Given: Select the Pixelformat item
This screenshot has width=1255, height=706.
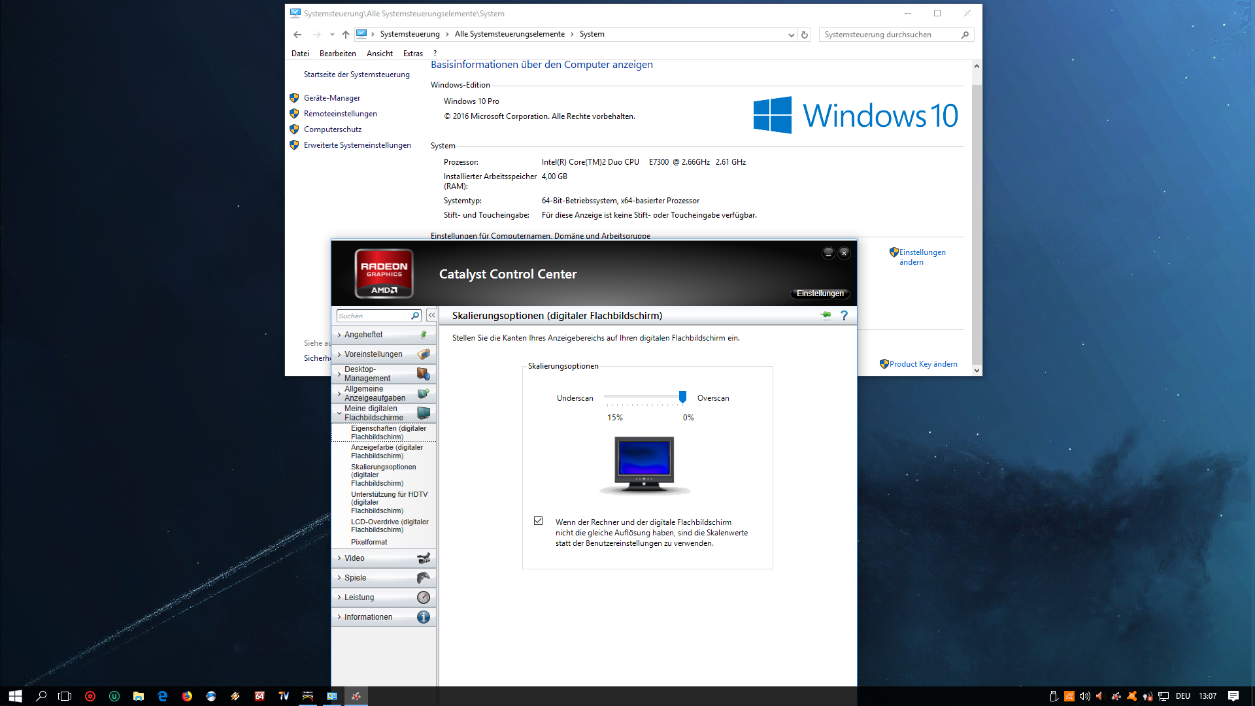Looking at the screenshot, I should tap(369, 542).
